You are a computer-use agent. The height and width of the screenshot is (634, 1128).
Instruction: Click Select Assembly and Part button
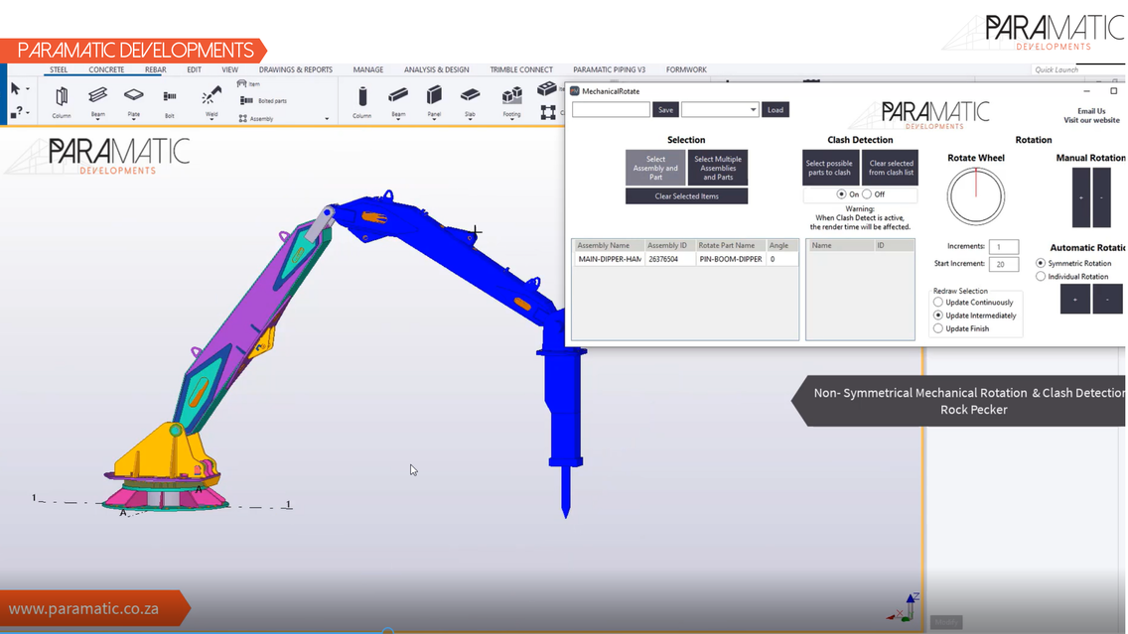pyautogui.click(x=655, y=169)
